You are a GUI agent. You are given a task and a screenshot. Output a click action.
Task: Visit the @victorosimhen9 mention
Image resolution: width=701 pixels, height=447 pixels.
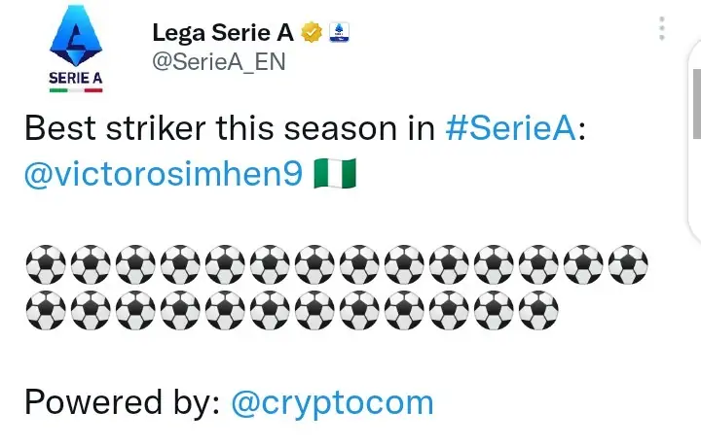[x=163, y=177]
